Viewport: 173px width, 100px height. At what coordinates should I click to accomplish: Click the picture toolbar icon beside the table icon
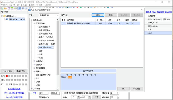tap(15, 8)
